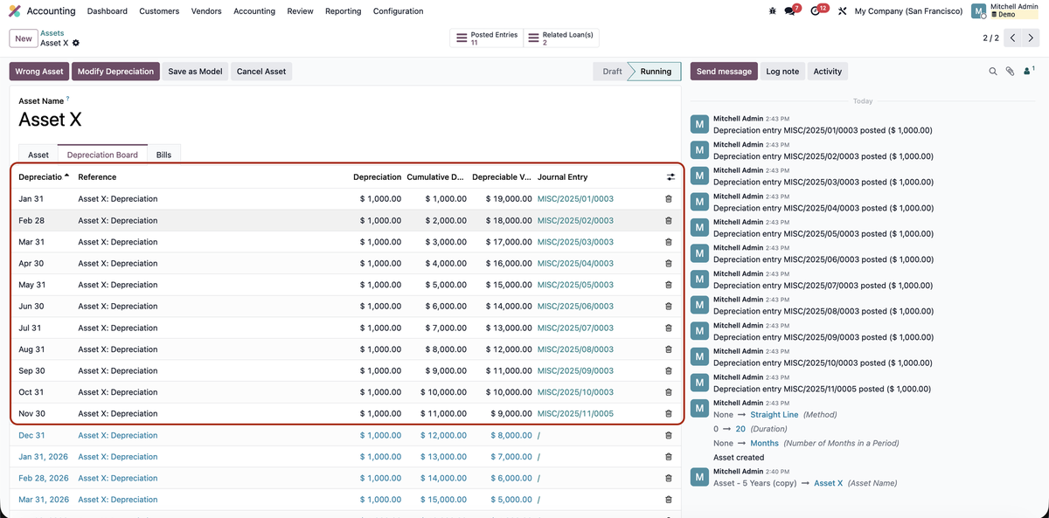This screenshot has height=518, width=1049.
Task: Set the status to Draft
Action: tap(612, 72)
